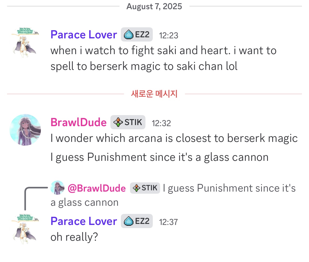The image size is (309, 262).
Task: Click the 12:32 timestamp
Action: click(161, 123)
